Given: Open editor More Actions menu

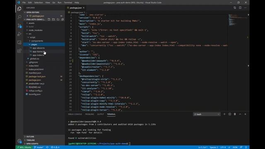Looking at the screenshot, I should coord(245,8).
